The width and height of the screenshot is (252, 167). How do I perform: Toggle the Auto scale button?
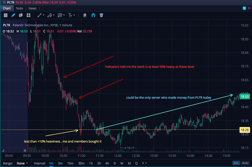pyautogui.click(x=245, y=163)
